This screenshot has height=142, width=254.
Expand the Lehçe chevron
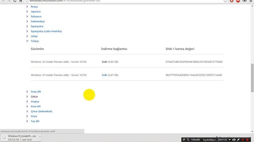point(27,36)
